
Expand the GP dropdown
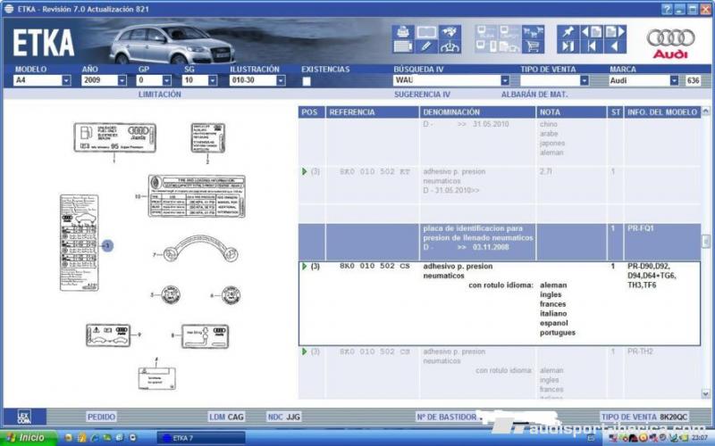[167, 80]
